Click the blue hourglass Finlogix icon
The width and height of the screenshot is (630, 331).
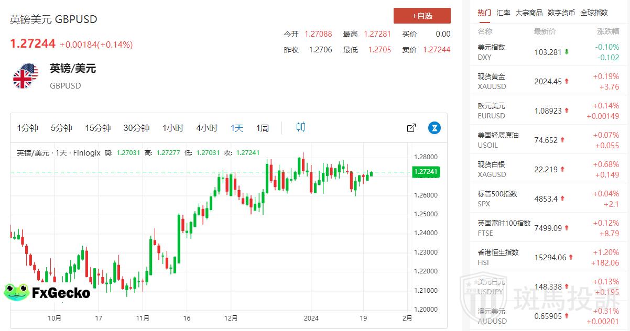tap(434, 128)
